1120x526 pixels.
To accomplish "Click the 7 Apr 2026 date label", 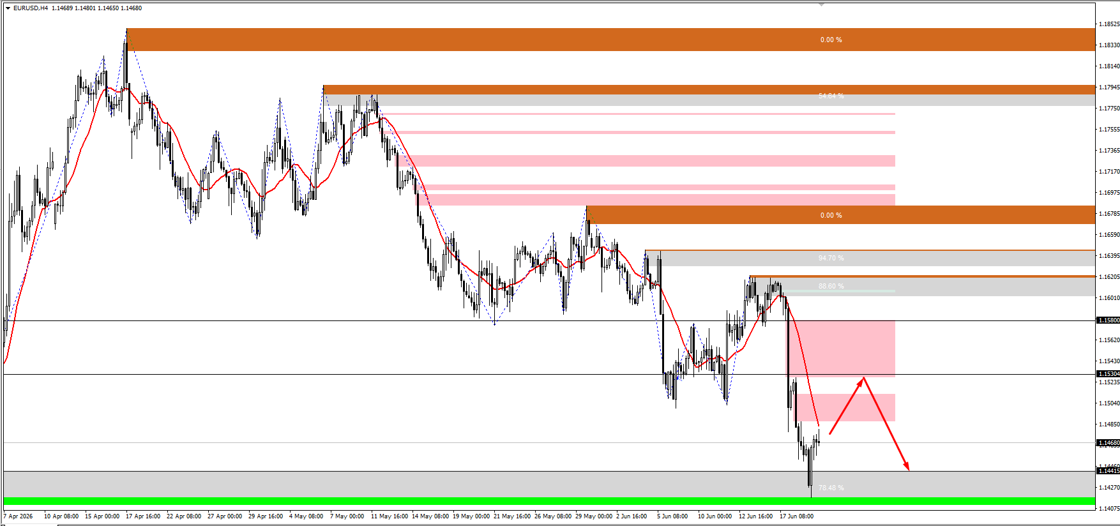I will [x=18, y=516].
